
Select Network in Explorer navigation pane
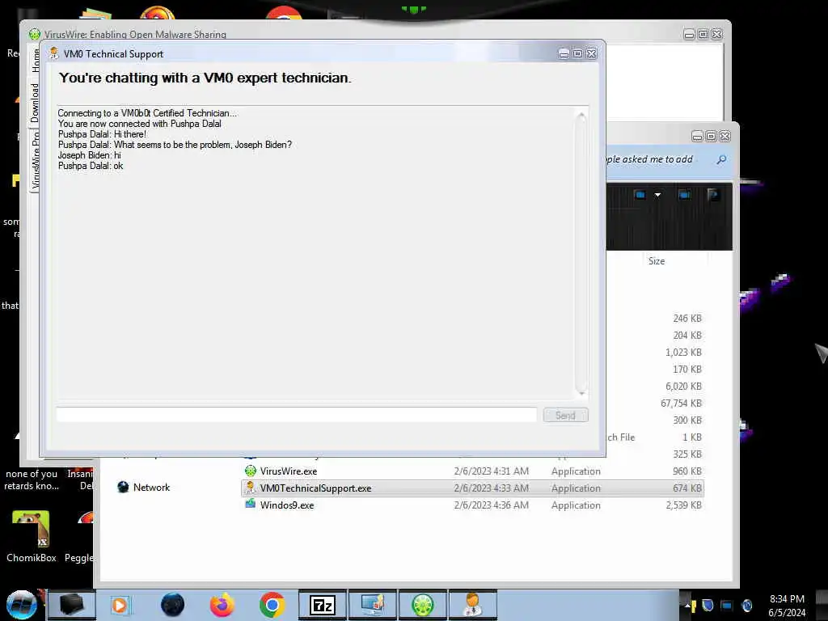pyautogui.click(x=151, y=488)
